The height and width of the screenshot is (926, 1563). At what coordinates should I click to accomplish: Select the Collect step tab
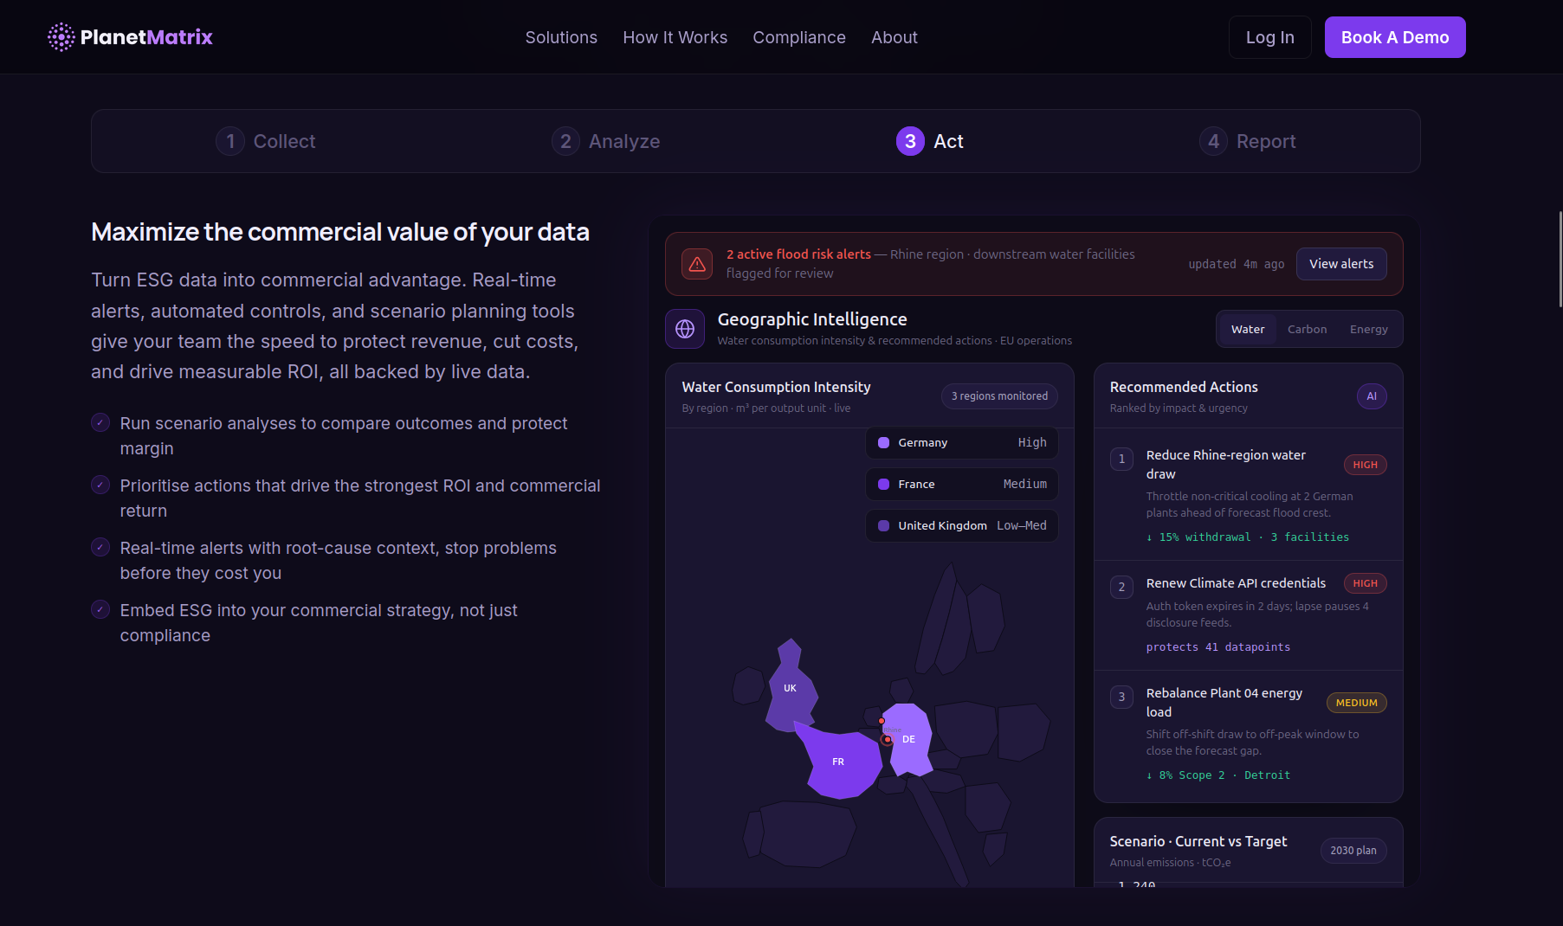coord(265,141)
